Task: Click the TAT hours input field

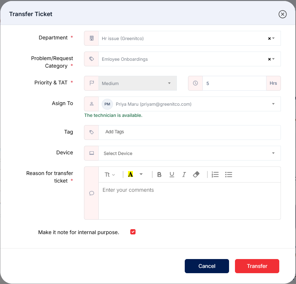Action: (234, 83)
